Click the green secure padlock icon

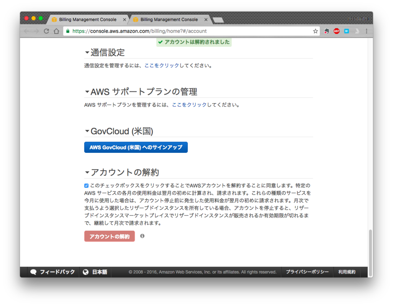(x=68, y=31)
